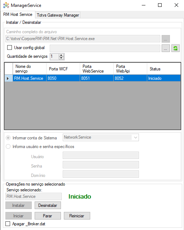184x230 pixels.
Task: Enable the Usar config global checkbox
Action: 9,48
